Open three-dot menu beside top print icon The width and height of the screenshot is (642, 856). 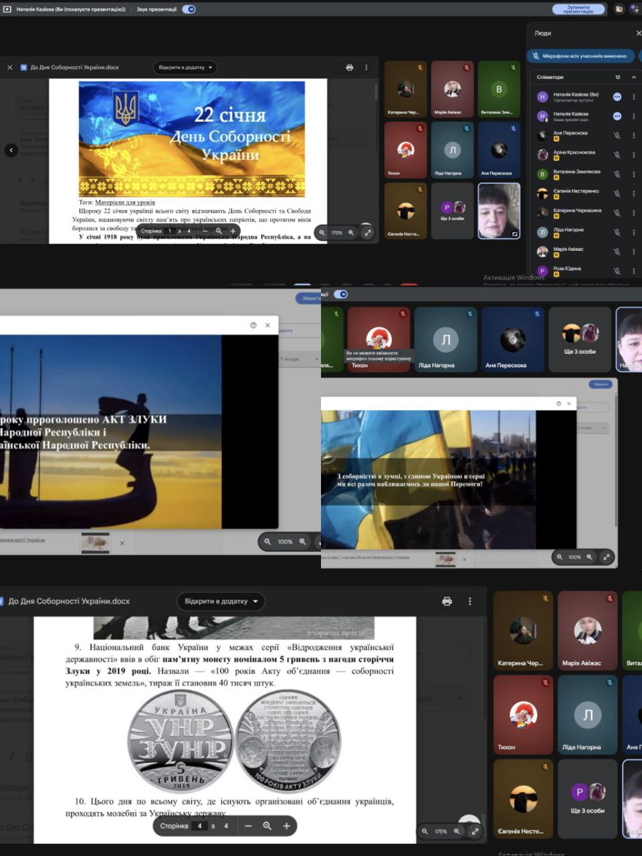point(366,68)
